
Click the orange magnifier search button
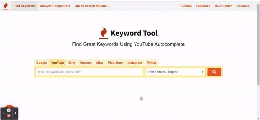[214, 72]
